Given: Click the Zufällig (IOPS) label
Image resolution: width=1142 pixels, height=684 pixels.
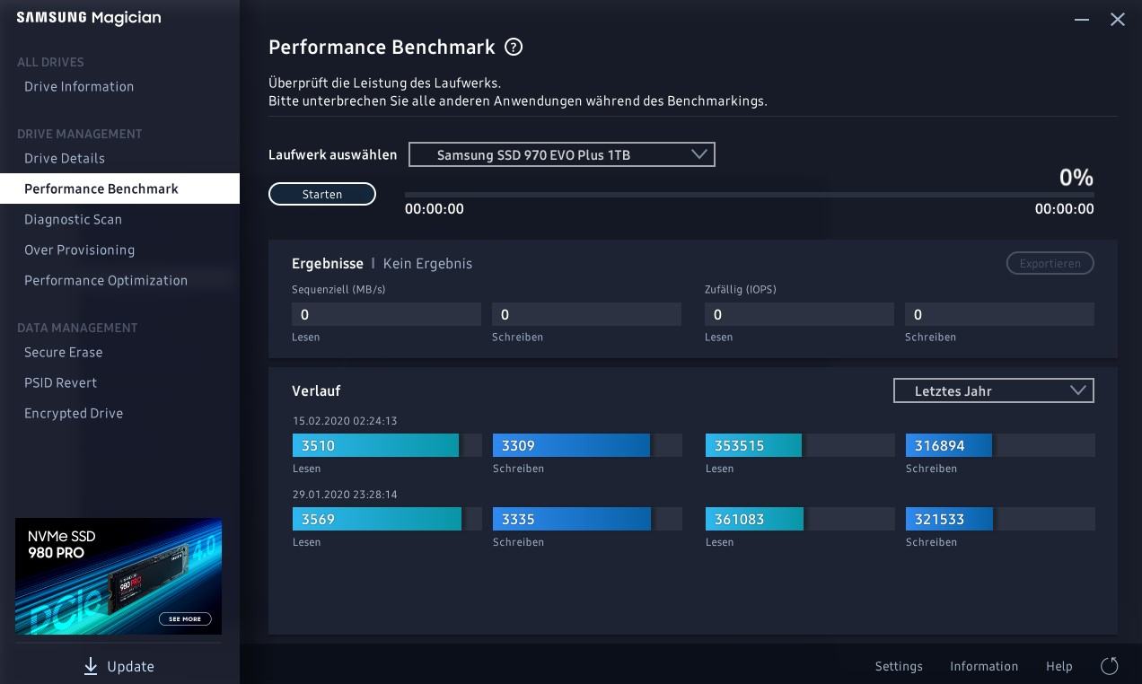Looking at the screenshot, I should [x=741, y=290].
